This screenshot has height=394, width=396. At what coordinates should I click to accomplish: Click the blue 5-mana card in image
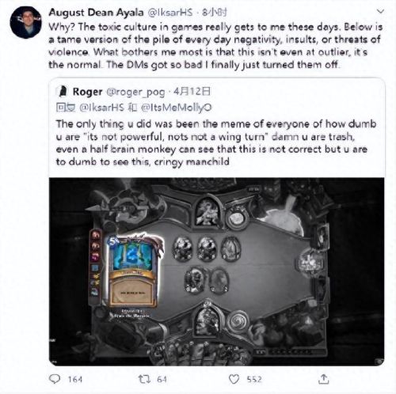[x=132, y=271]
